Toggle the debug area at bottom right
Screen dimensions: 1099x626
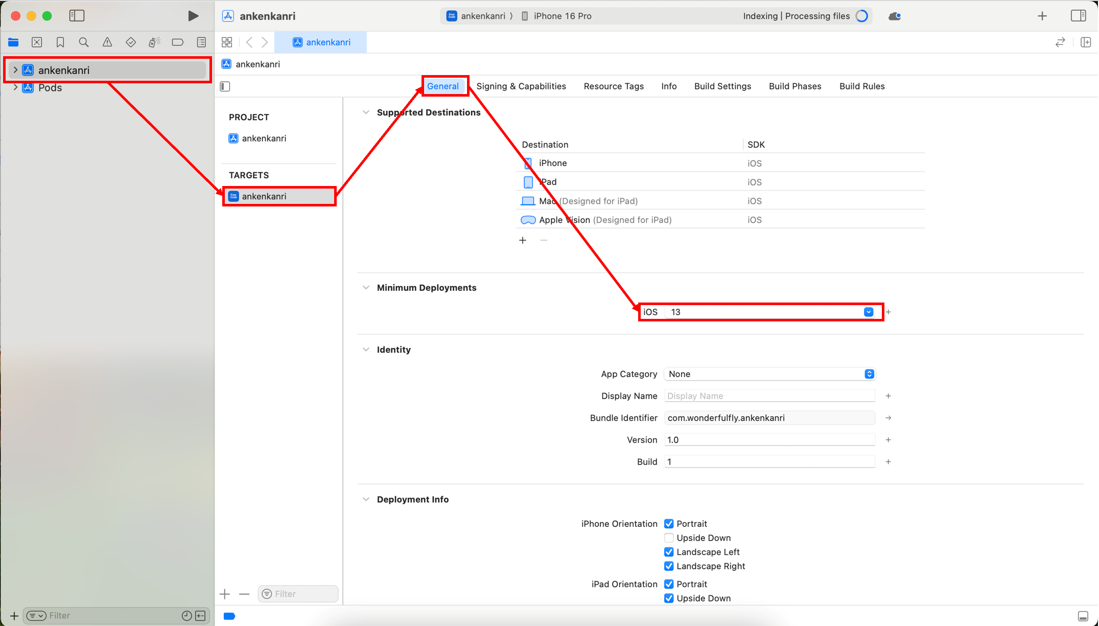tap(1083, 616)
